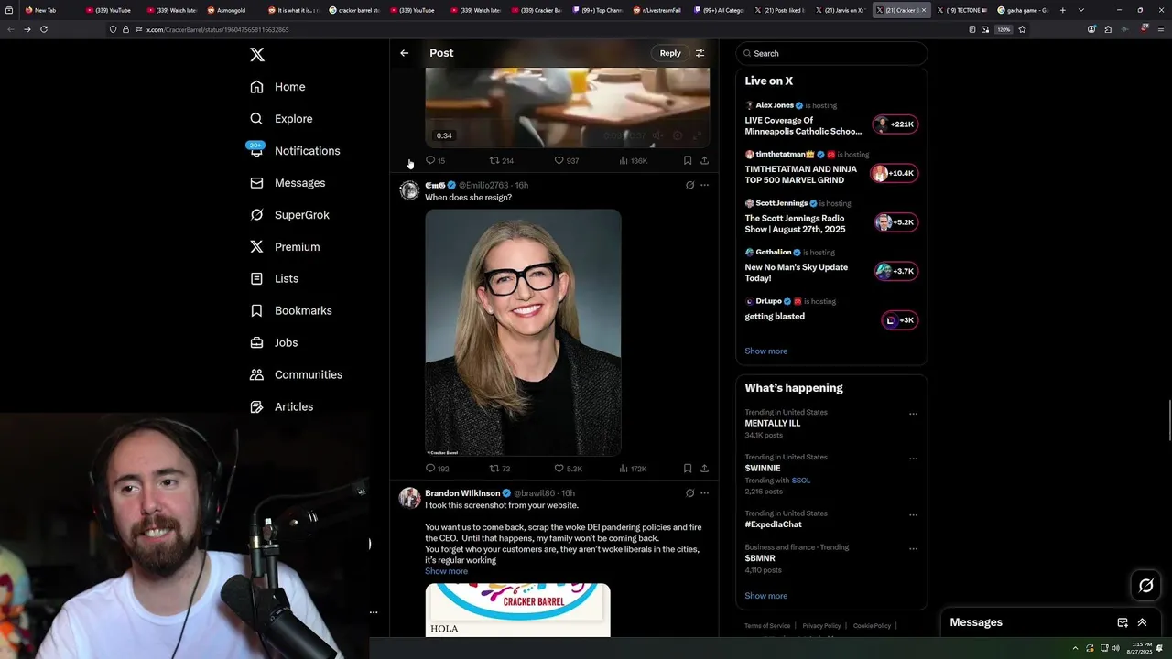View analytics for the 136K views post

(633, 160)
